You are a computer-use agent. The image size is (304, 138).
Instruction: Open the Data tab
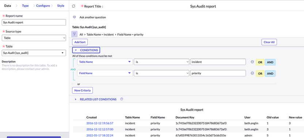[8, 5]
